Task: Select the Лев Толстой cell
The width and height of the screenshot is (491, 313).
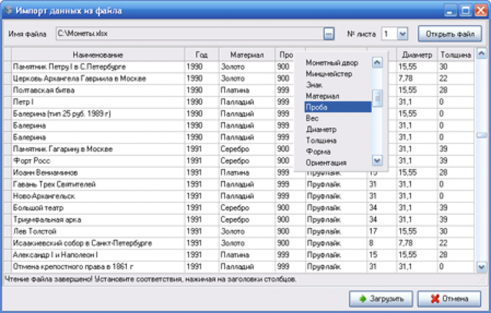Action: click(98, 231)
